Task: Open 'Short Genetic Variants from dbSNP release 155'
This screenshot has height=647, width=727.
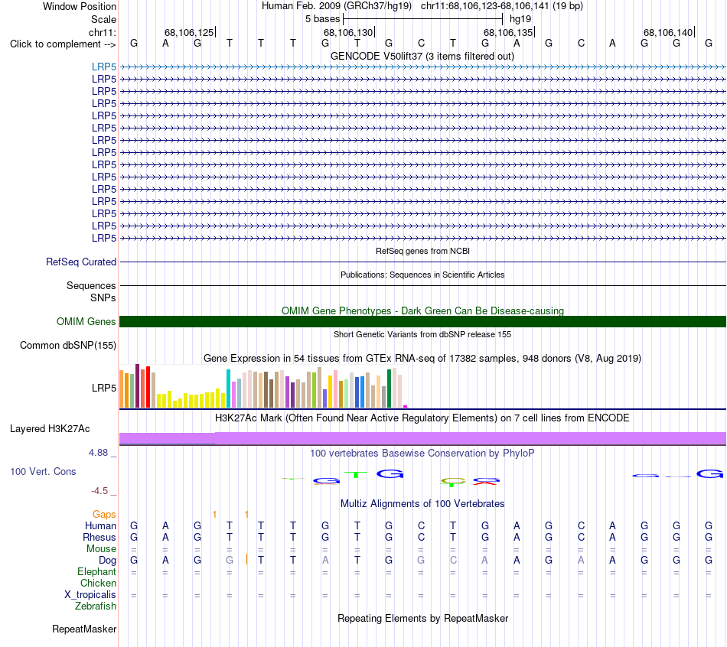Action: (x=422, y=334)
